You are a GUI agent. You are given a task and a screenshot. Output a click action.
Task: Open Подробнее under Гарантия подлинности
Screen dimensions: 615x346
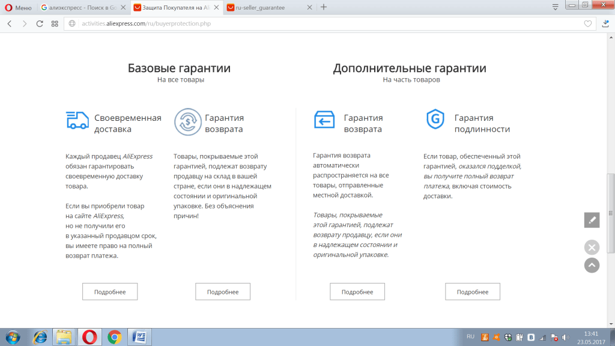click(473, 291)
